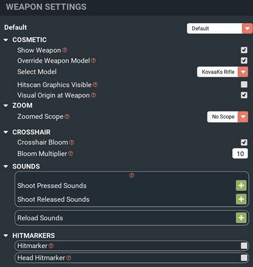
Task: Collapse the SOUNDS section
Action: click(6, 167)
